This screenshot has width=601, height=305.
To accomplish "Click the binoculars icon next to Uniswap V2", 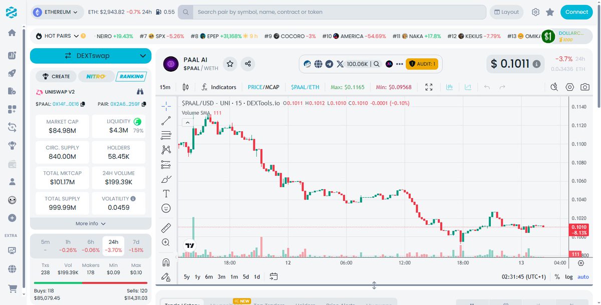I will pos(140,92).
